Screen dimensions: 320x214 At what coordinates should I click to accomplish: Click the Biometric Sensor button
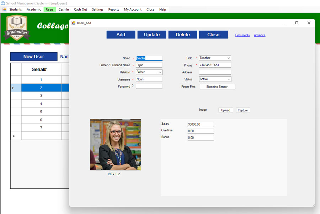tap(217, 87)
